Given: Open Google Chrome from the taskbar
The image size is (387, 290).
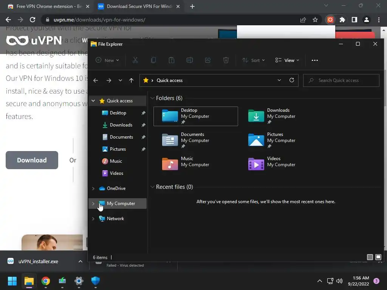Looking at the screenshot, I should click(46, 281).
